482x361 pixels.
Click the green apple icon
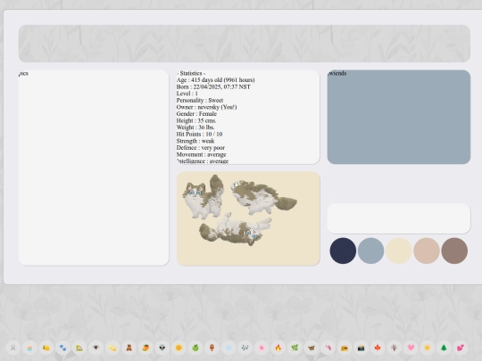pos(195,348)
